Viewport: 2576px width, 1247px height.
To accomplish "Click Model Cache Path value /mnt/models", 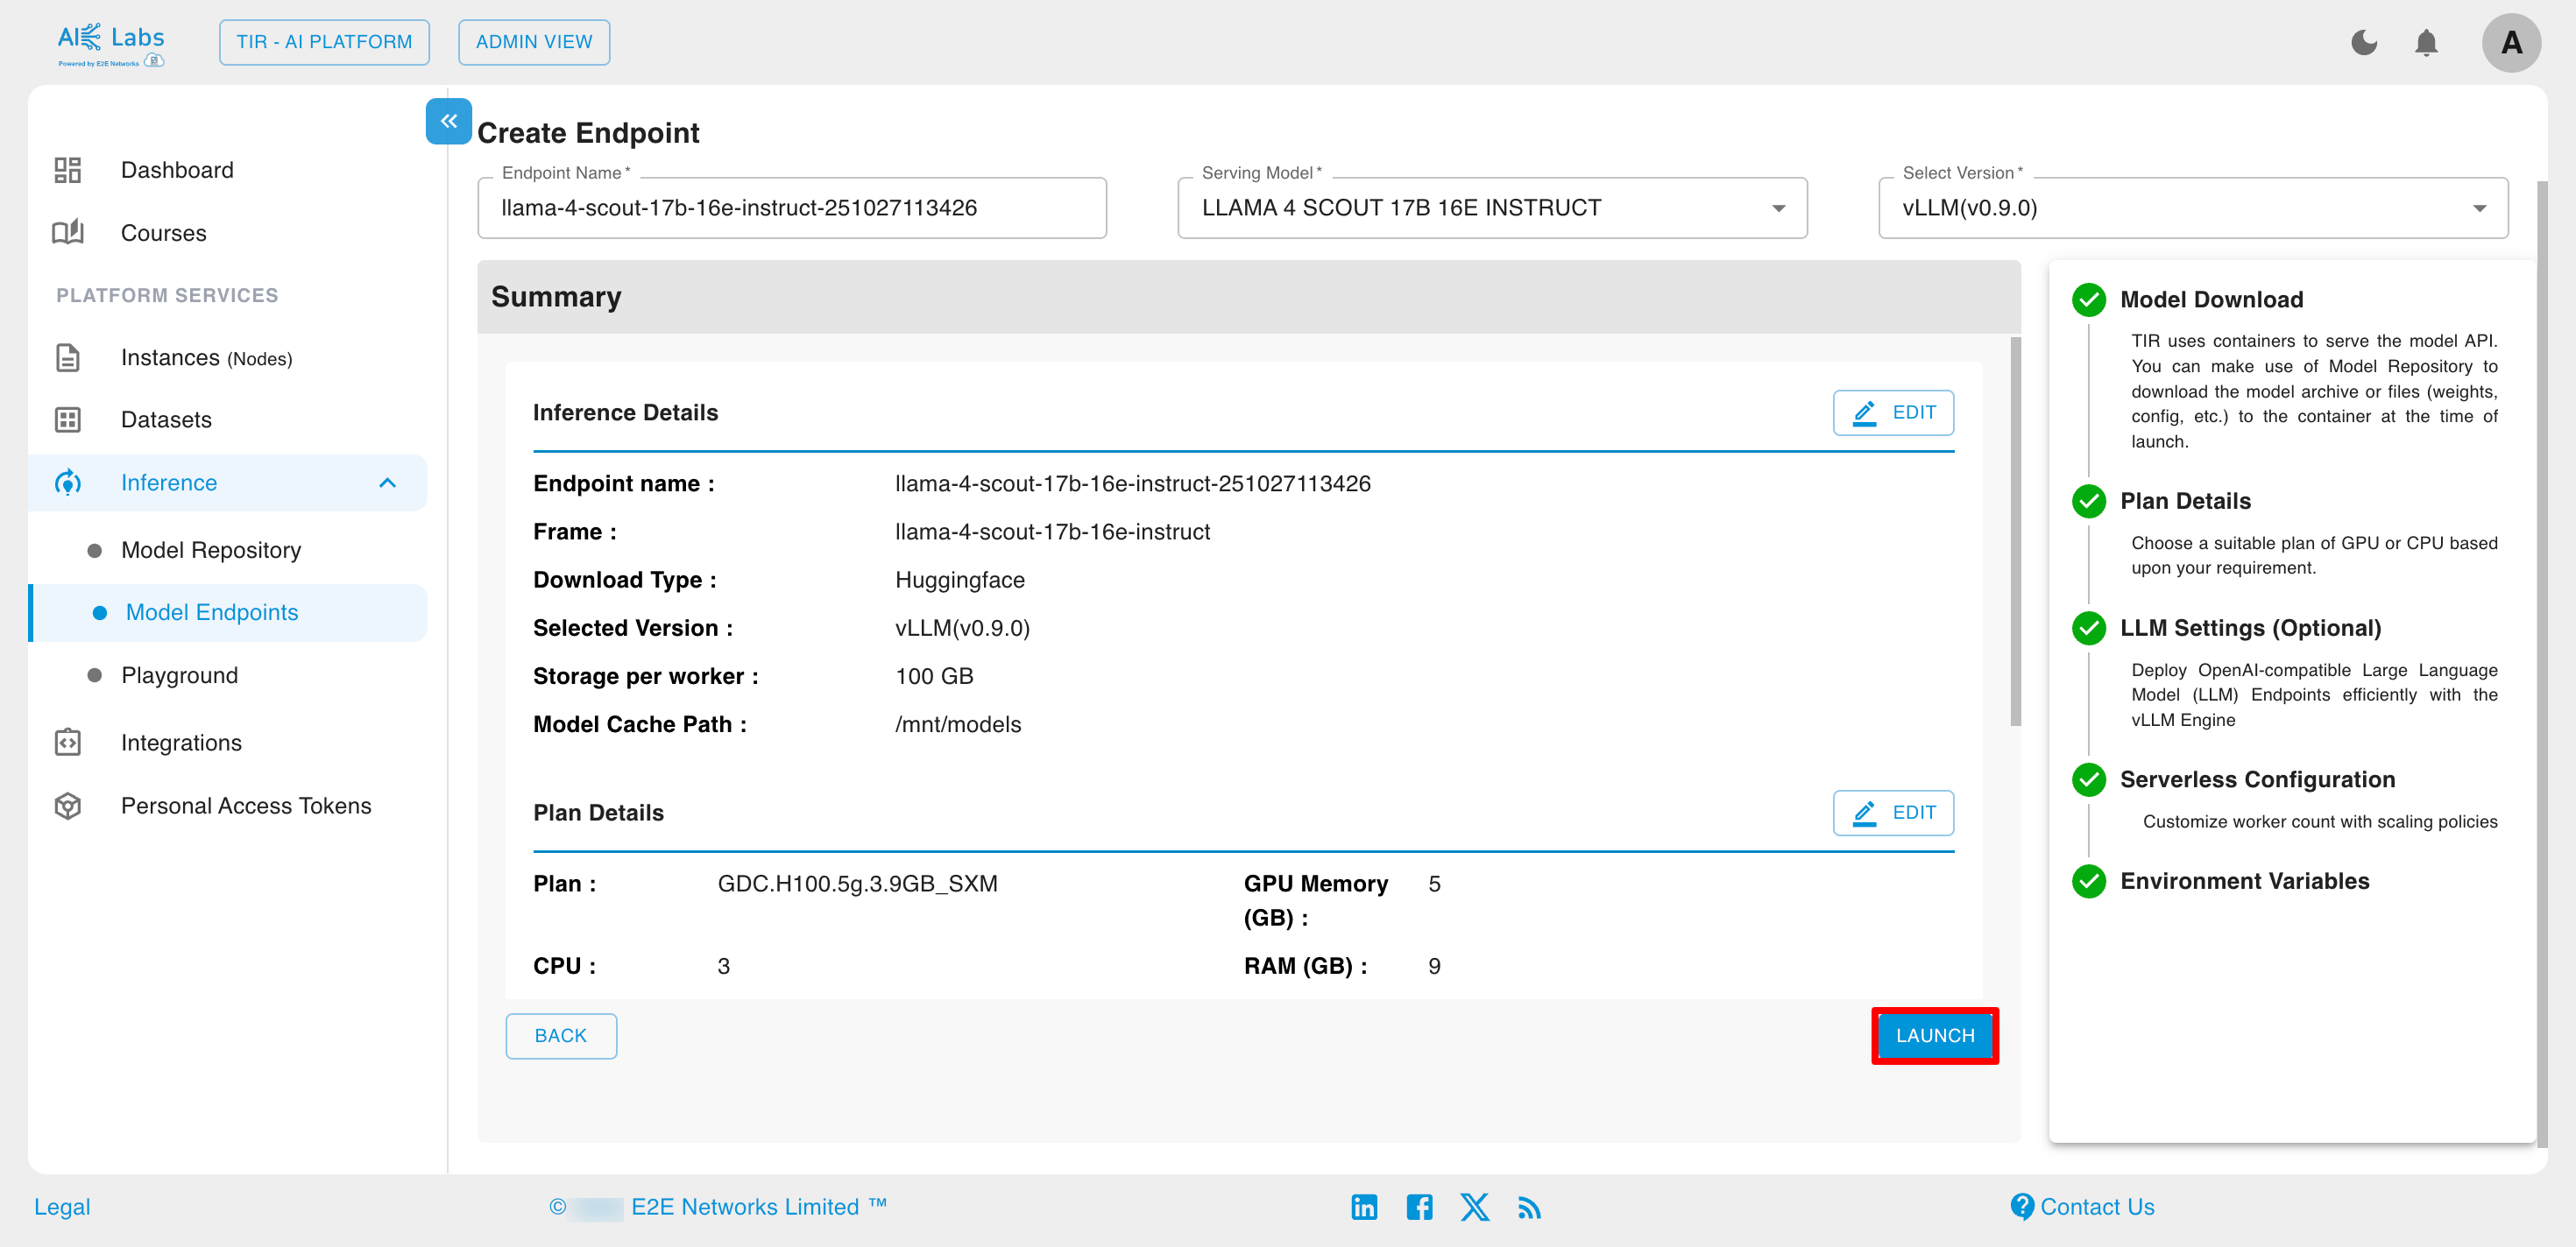I will click(x=958, y=724).
